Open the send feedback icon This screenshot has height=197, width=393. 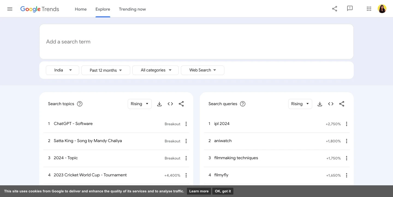350,9
